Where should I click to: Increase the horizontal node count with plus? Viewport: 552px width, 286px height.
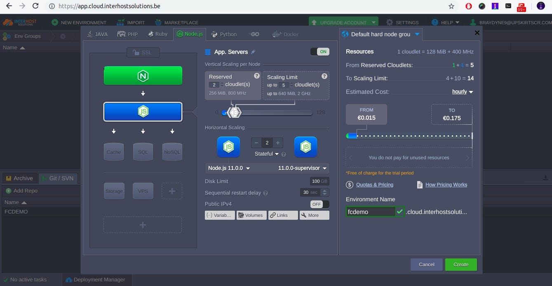pyautogui.click(x=278, y=143)
